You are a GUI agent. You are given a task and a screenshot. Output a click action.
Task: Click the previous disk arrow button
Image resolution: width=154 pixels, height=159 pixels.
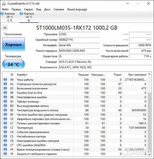click(5, 27)
